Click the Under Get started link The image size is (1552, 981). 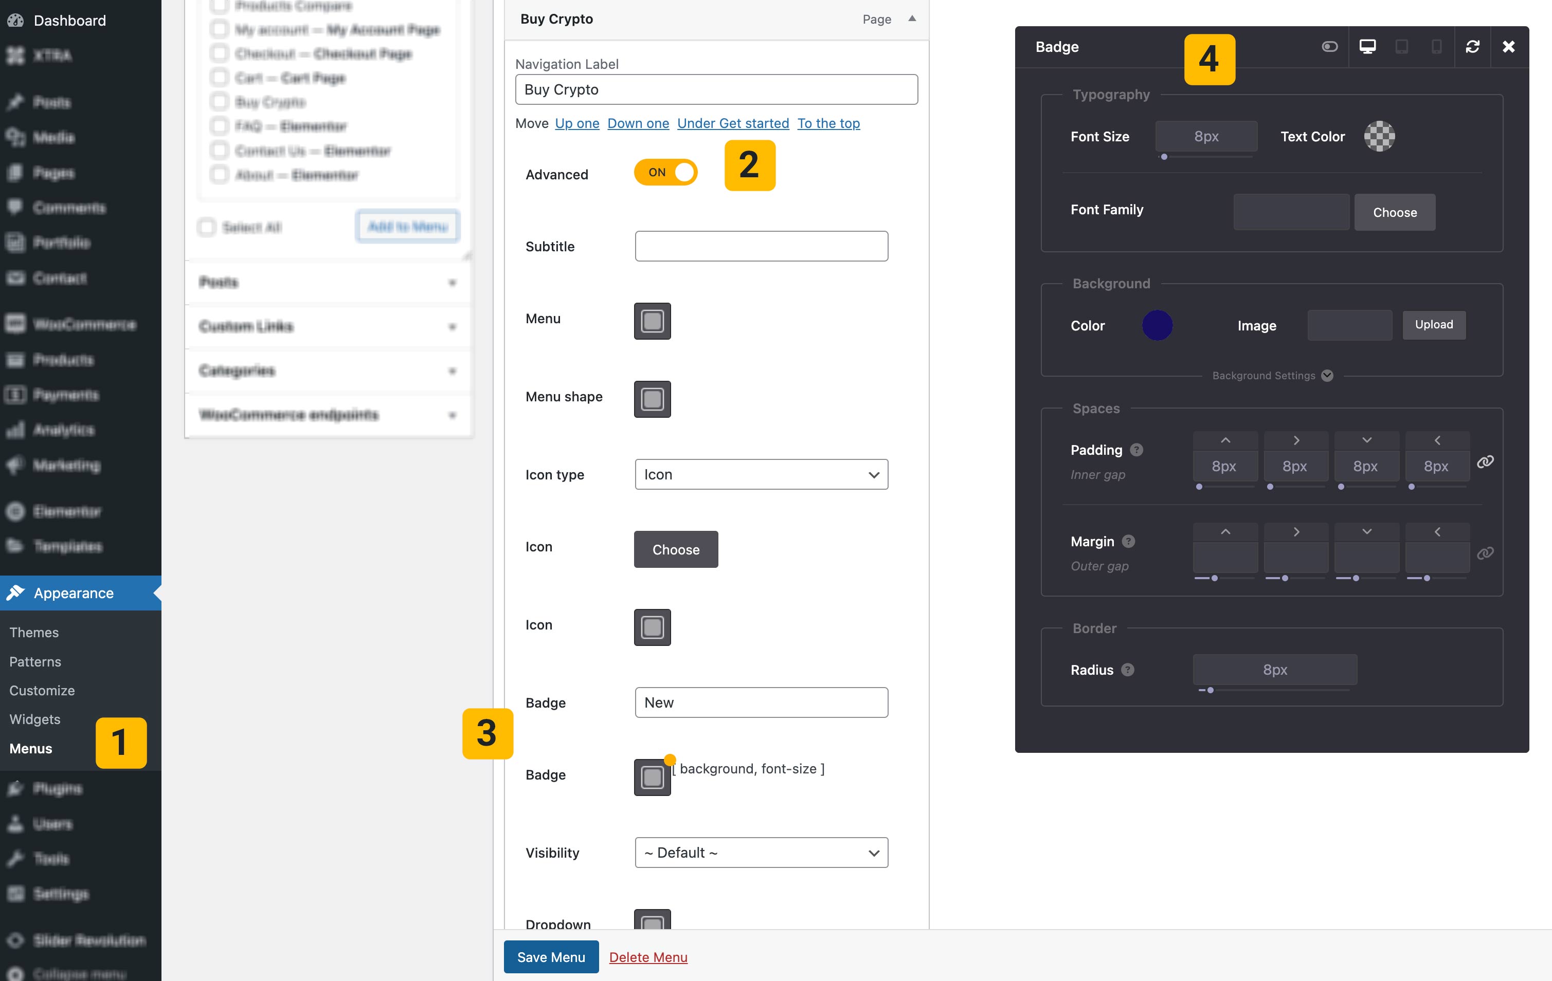tap(733, 123)
